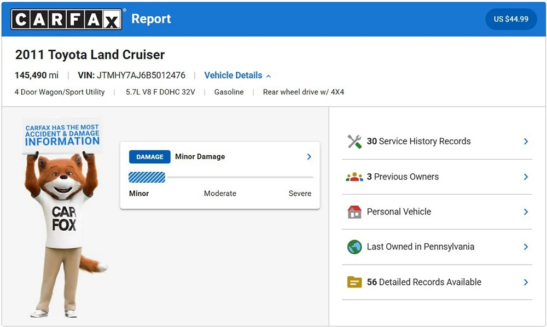Expand the Personal Vehicle chevron
Image resolution: width=547 pixels, height=327 pixels.
point(526,212)
